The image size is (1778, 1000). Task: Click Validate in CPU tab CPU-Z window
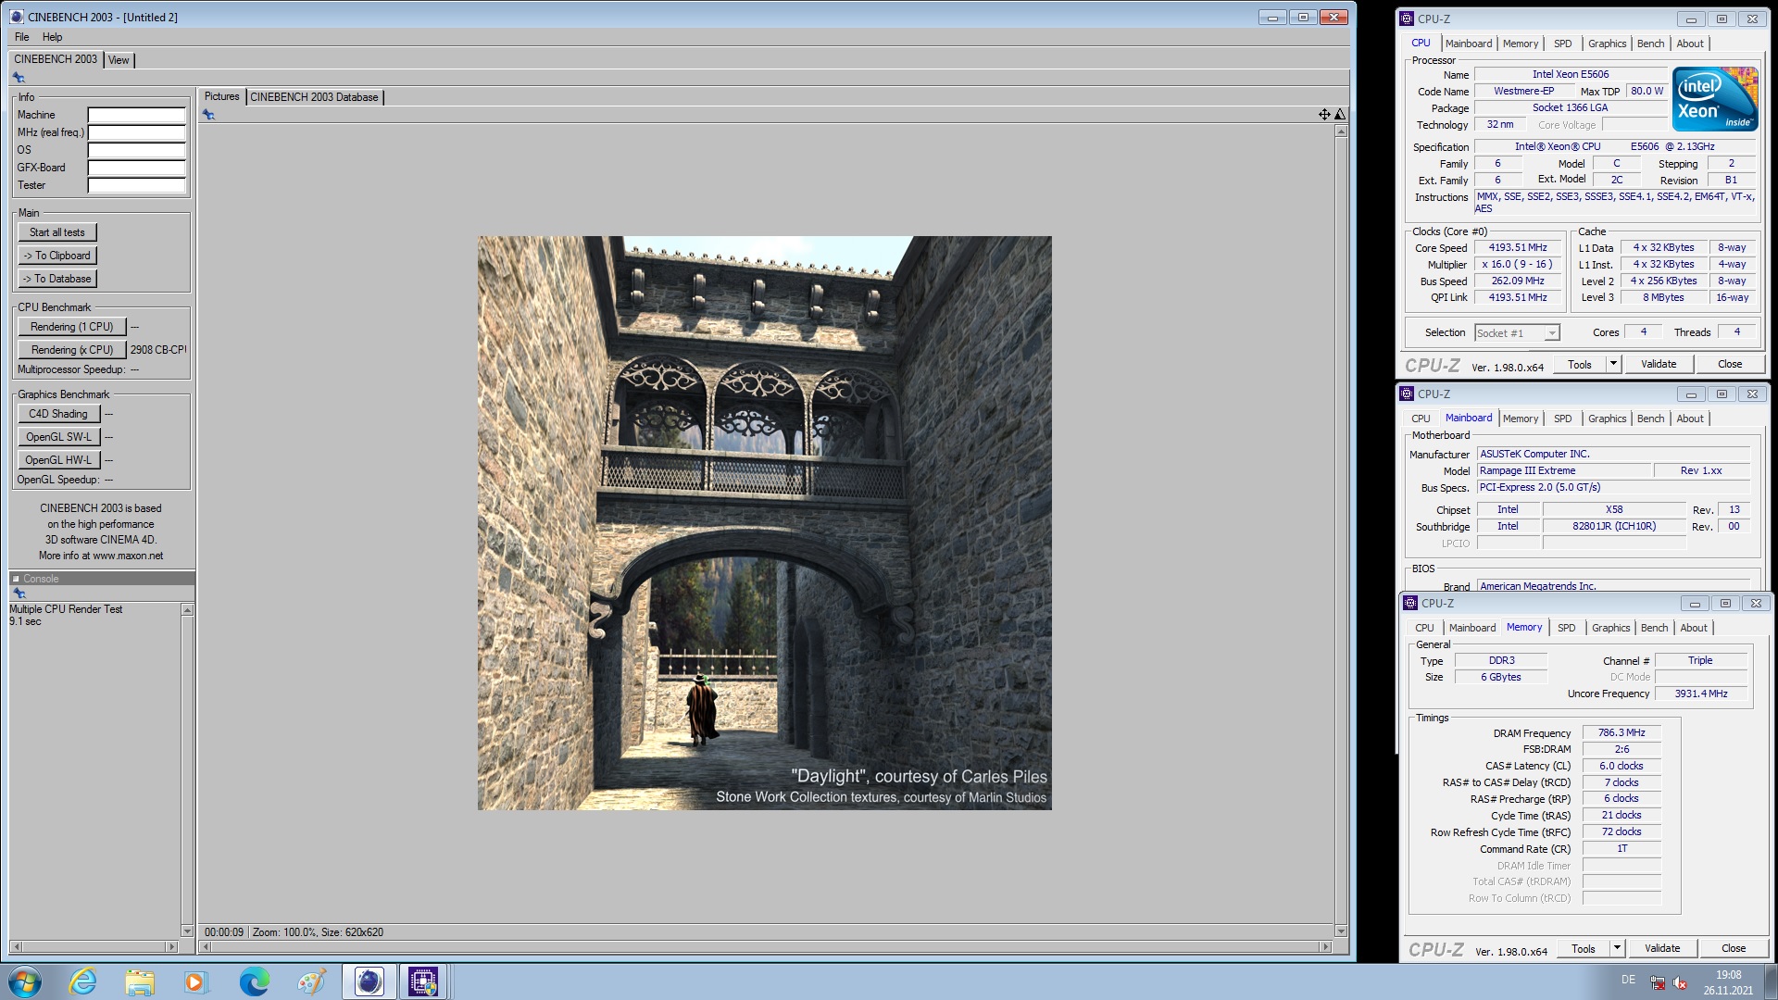(x=1659, y=364)
